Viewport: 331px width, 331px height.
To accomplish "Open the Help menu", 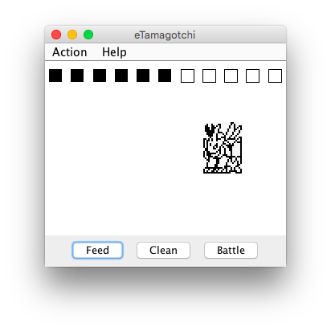I will click(114, 52).
